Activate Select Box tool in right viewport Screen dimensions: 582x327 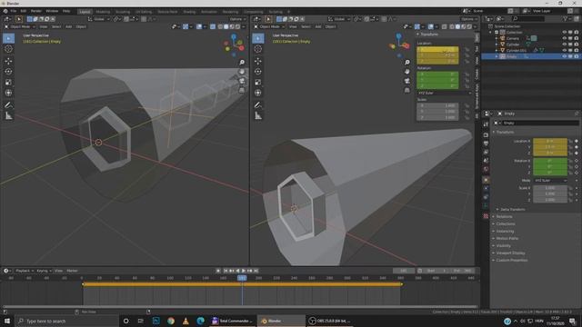[x=258, y=38]
